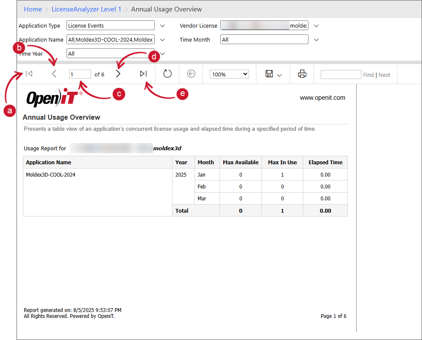This screenshot has width=422, height=340.
Task: Print the usage report
Action: pyautogui.click(x=302, y=73)
